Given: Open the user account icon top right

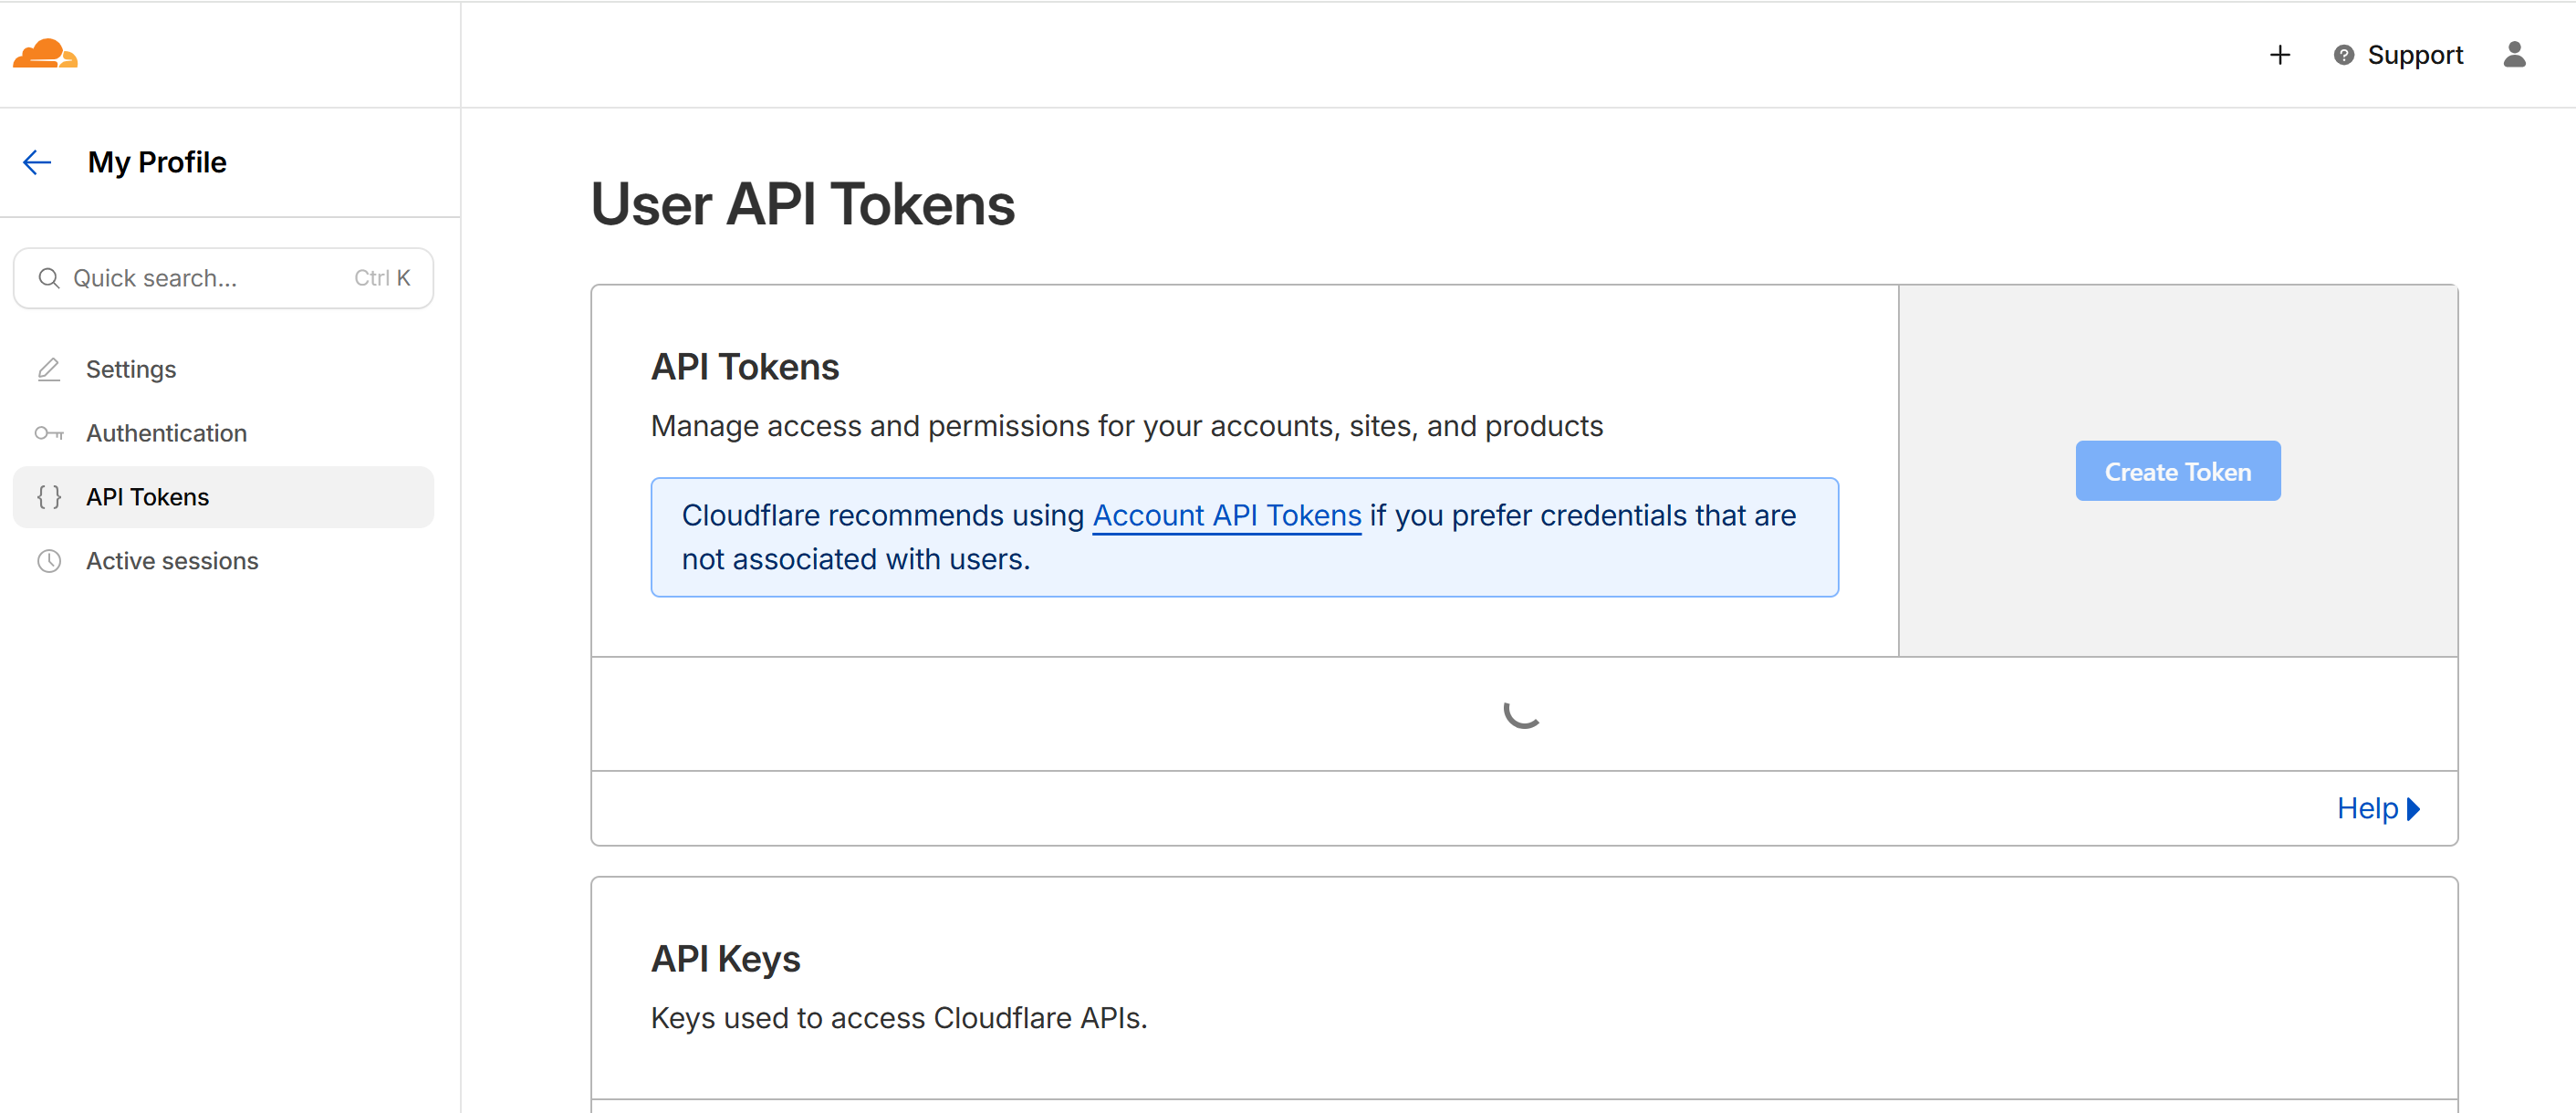Looking at the screenshot, I should pyautogui.click(x=2516, y=55).
